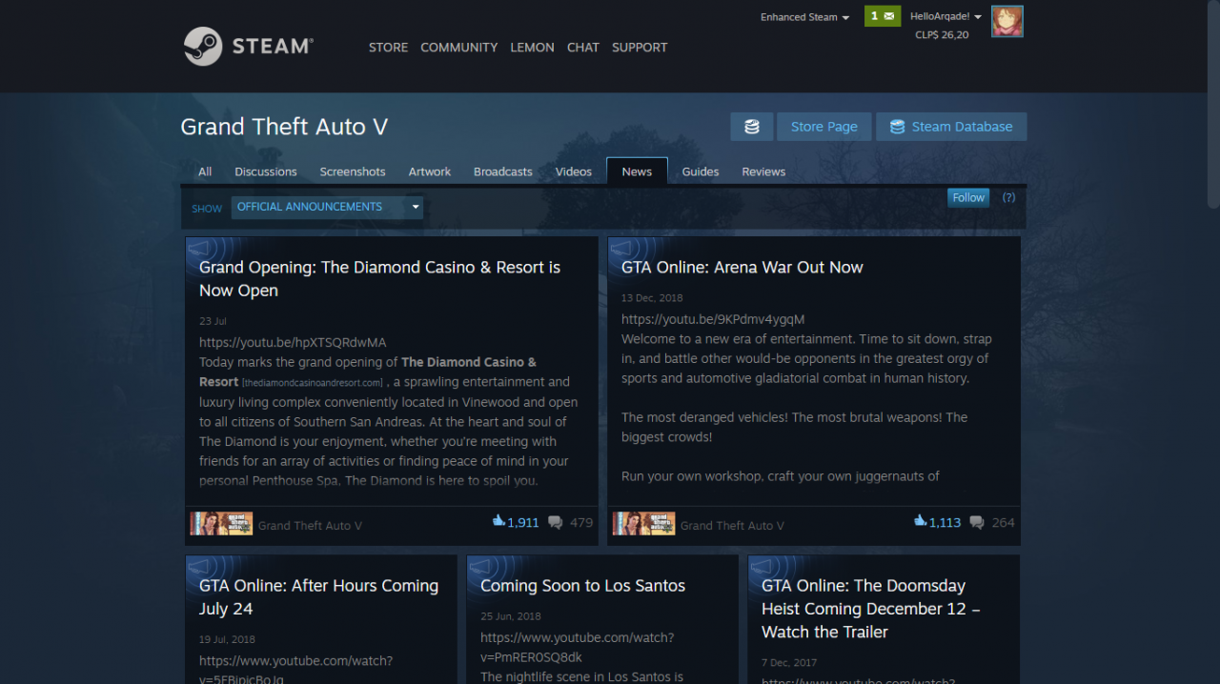Click the 25 Jun, 2018 date text
This screenshot has width=1220, height=684.
click(x=511, y=616)
